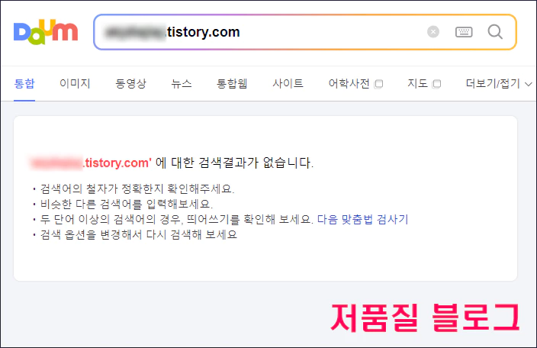Switch to the 사이트 tab
The width and height of the screenshot is (537, 348).
[288, 83]
